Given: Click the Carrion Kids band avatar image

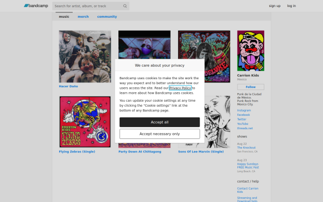Looking at the screenshot, I should click(x=251, y=51).
